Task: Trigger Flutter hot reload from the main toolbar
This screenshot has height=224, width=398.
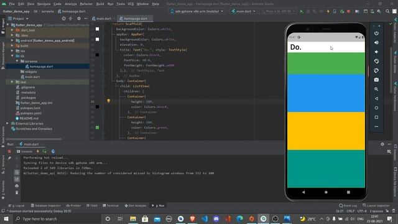Action: click(328, 11)
